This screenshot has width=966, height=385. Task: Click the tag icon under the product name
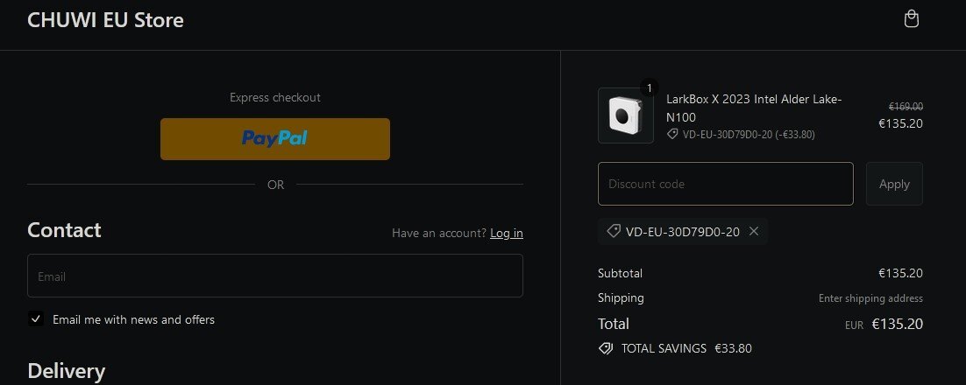pyautogui.click(x=672, y=134)
